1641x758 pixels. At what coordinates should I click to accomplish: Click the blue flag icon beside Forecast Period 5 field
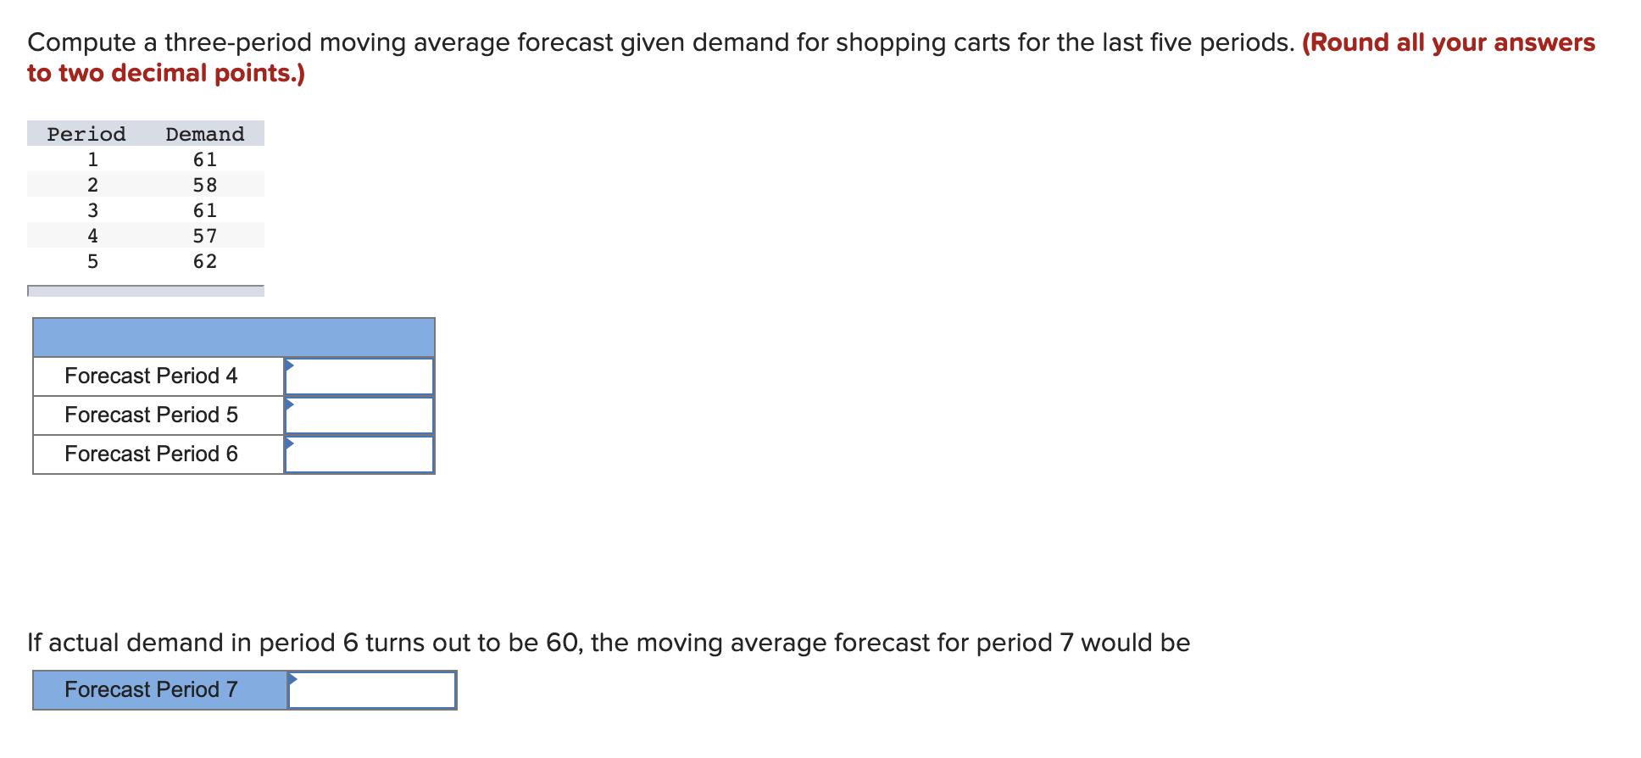(x=292, y=406)
